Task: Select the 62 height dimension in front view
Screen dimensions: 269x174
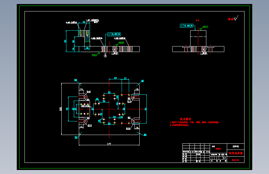Action: point(65,41)
